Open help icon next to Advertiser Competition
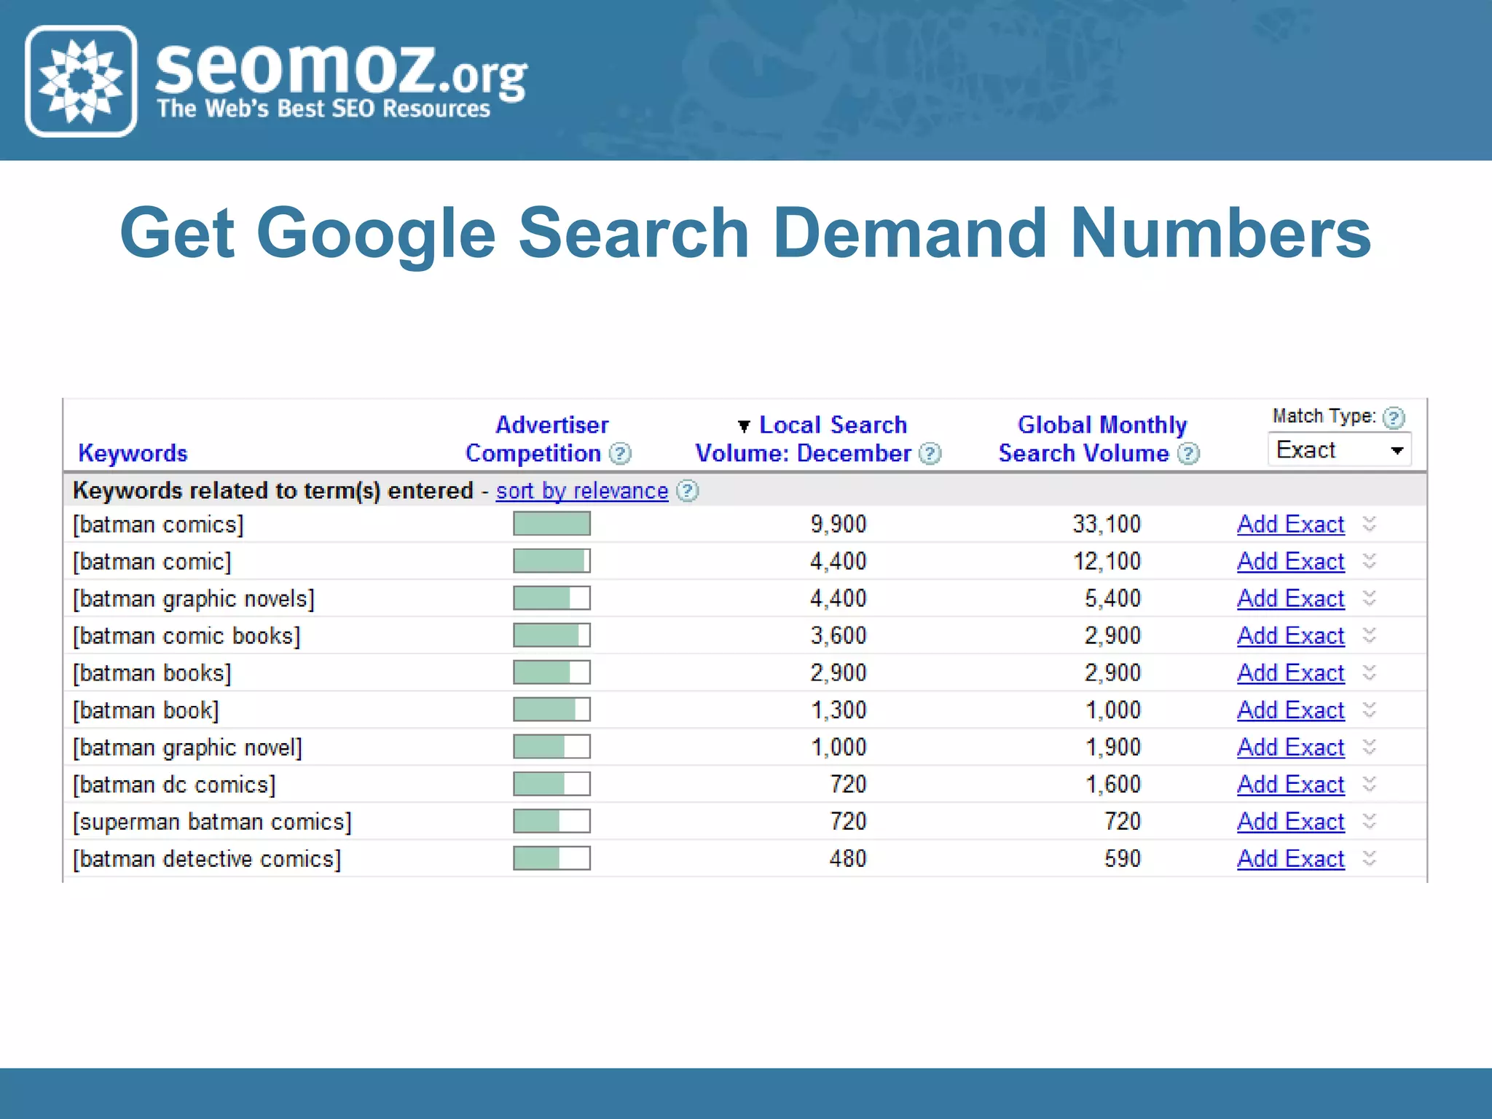This screenshot has width=1492, height=1119. (620, 454)
